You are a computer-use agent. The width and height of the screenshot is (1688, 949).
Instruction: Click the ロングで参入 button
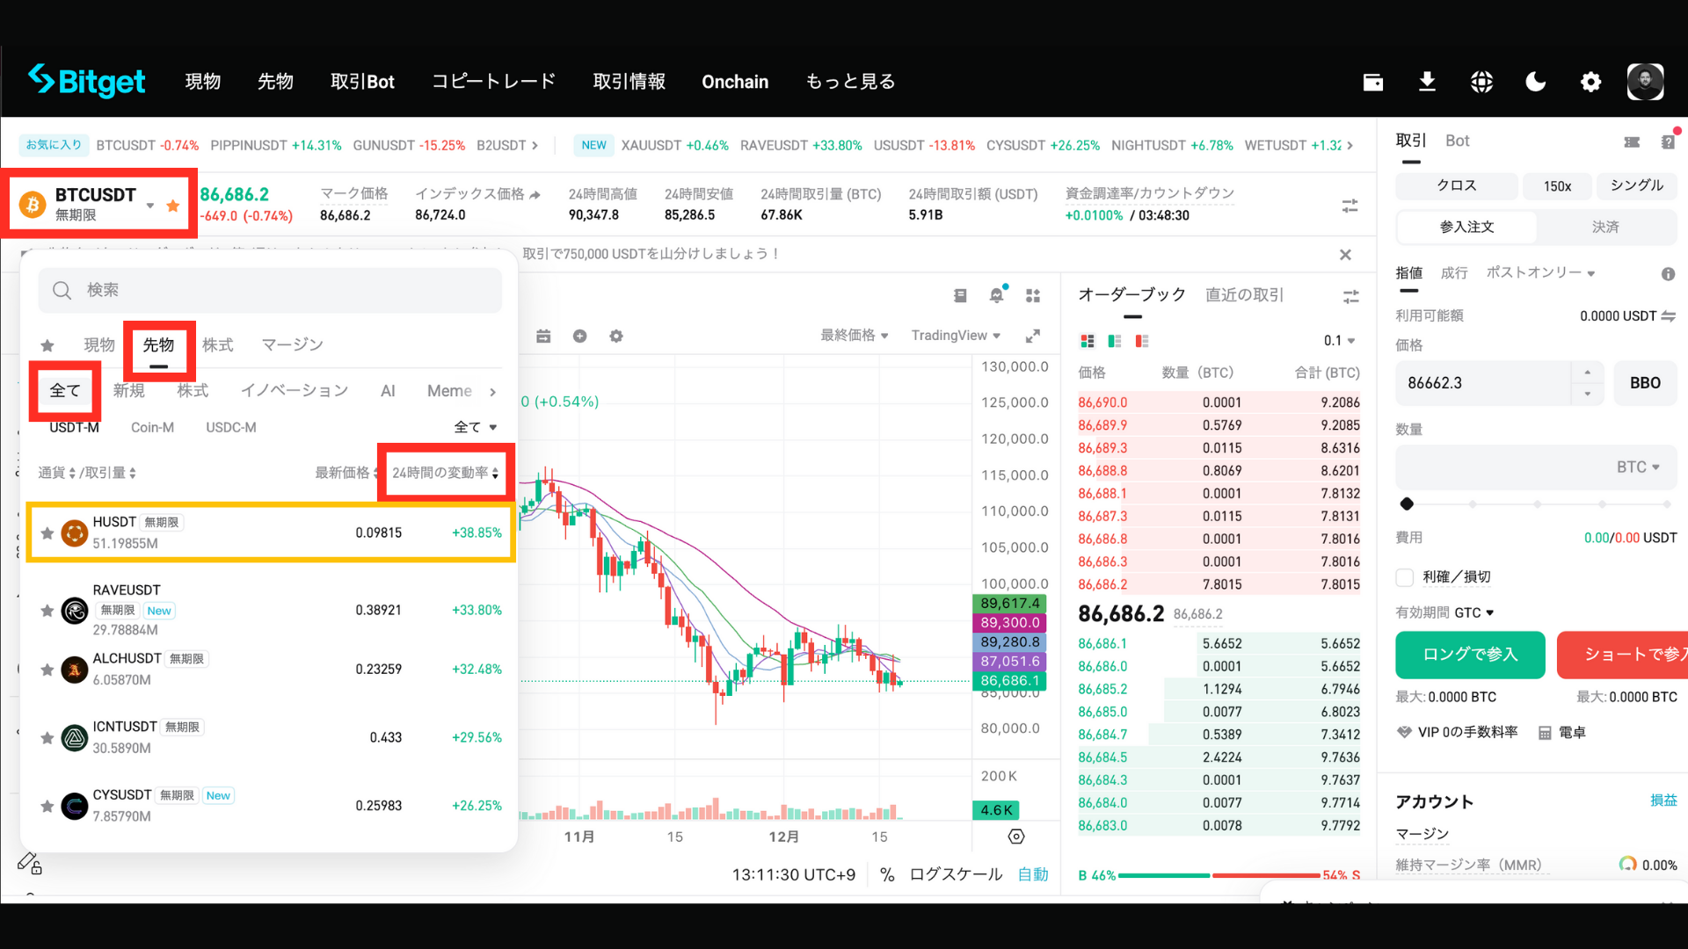click(1470, 655)
